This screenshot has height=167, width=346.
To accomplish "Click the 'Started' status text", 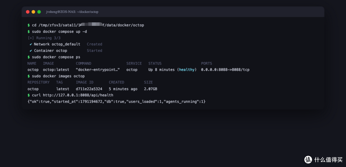I will pos(95,50).
